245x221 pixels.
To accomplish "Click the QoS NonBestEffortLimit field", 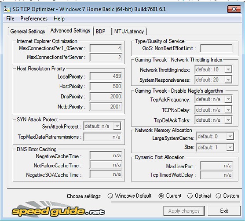I will [216, 48].
